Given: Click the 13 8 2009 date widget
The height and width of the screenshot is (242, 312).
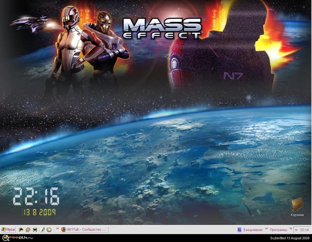Looking at the screenshot, I should coord(39,212).
